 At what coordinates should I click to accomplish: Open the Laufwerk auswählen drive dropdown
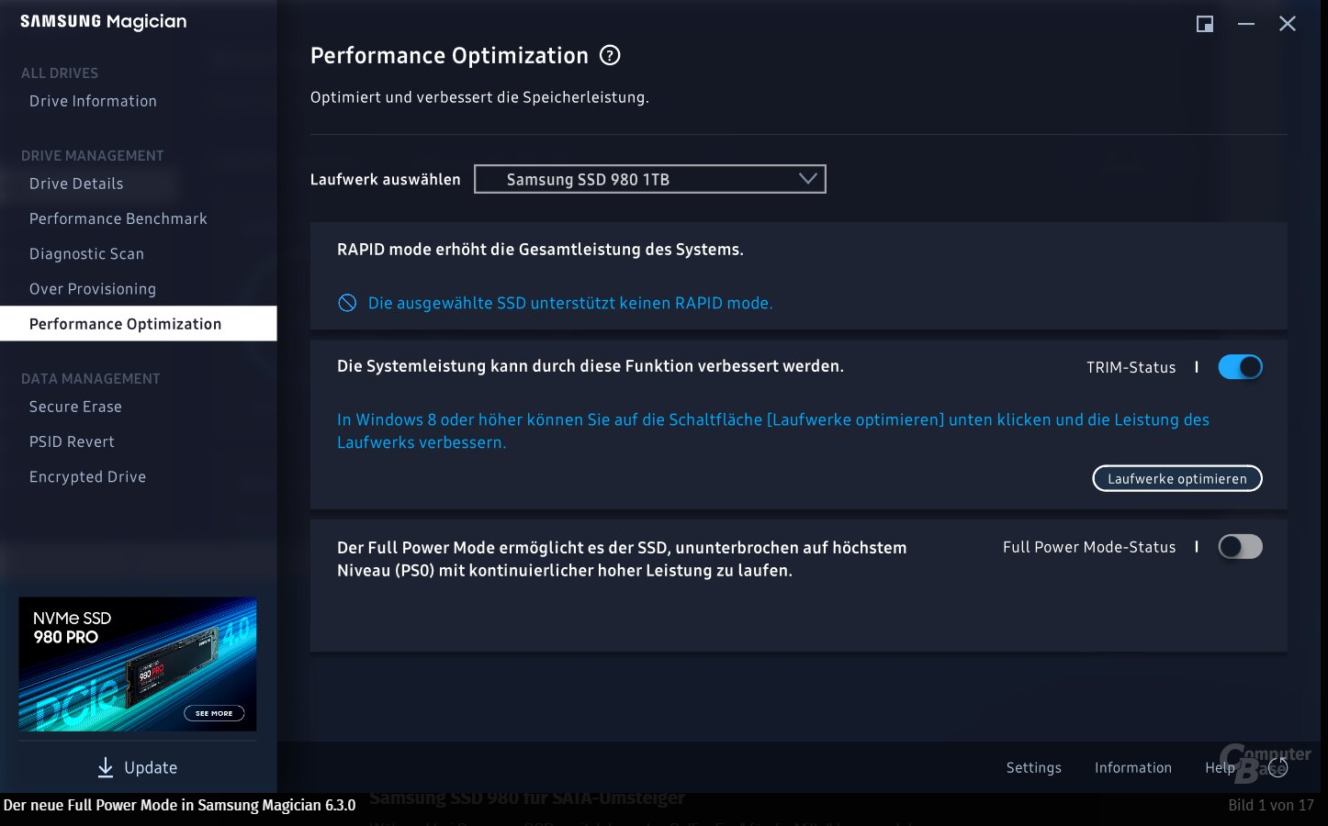coord(649,178)
